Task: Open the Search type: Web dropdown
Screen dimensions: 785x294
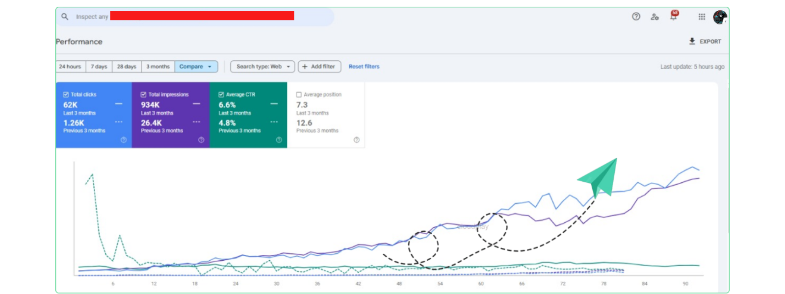Action: click(262, 67)
